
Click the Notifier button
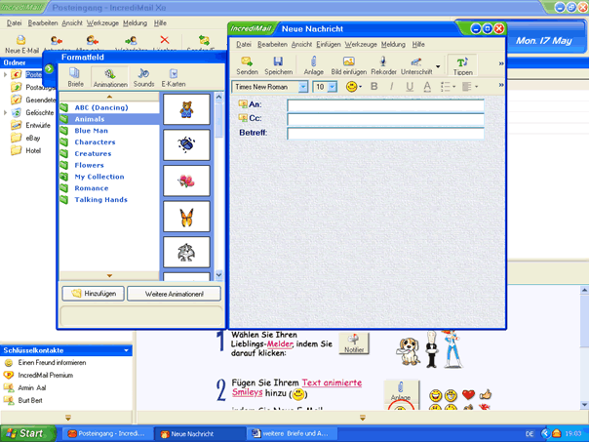pyautogui.click(x=354, y=343)
